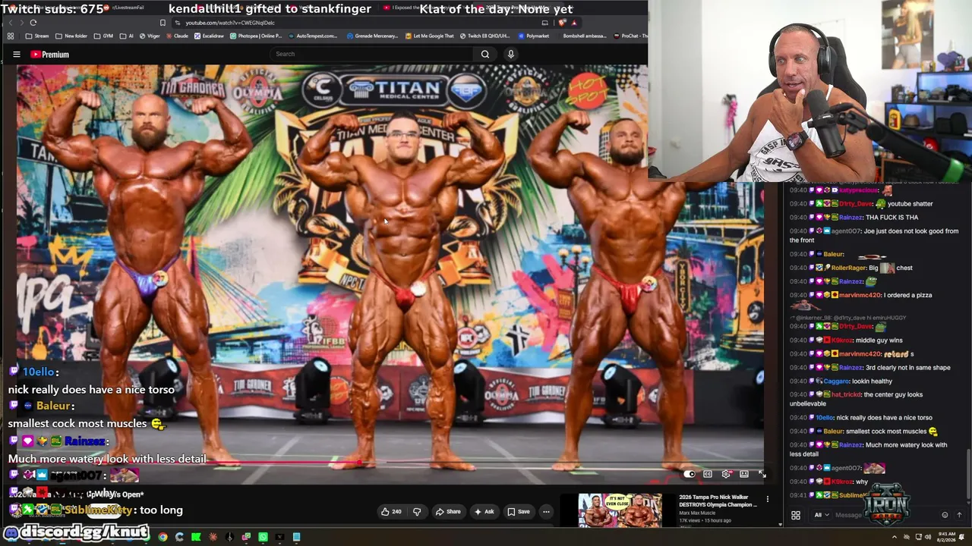Screen dimensions: 972x546
Task: Toggle the video autoplay switch
Action: (690, 474)
